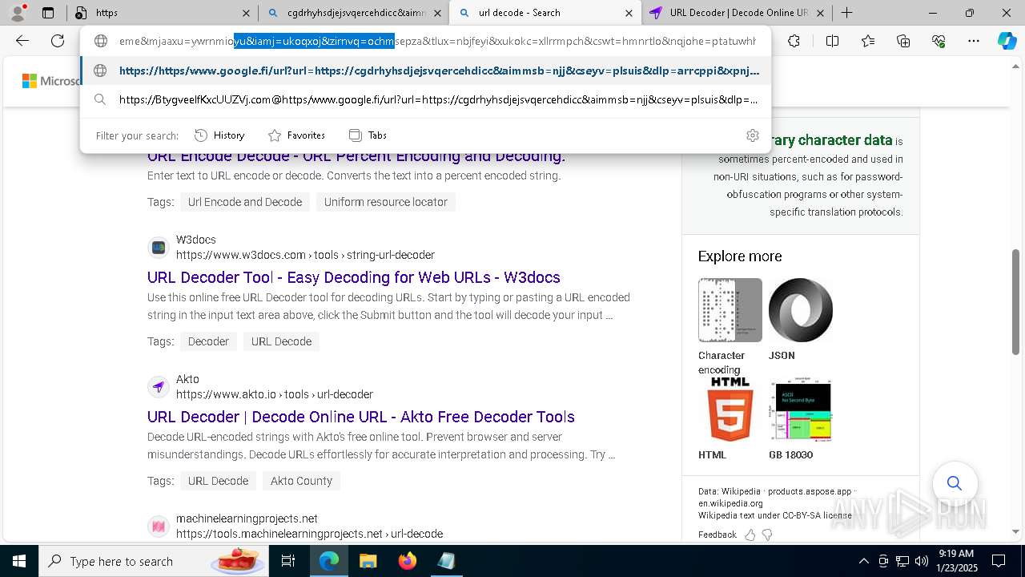This screenshot has width=1025, height=577.
Task: Go back with the browser back arrow
Action: pyautogui.click(x=22, y=41)
